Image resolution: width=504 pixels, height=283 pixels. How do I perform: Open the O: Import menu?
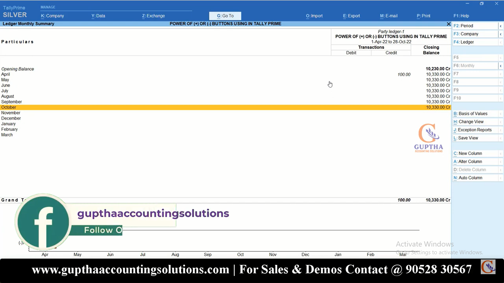coord(314,16)
